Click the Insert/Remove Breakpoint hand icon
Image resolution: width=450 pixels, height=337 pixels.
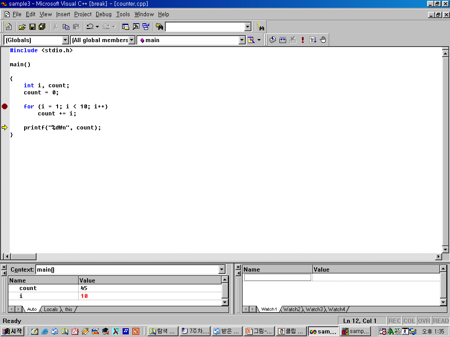point(323,40)
